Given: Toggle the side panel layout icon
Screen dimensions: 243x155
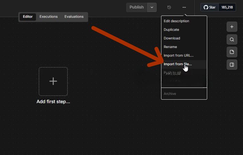Looking at the screenshot, I should pos(232,65).
